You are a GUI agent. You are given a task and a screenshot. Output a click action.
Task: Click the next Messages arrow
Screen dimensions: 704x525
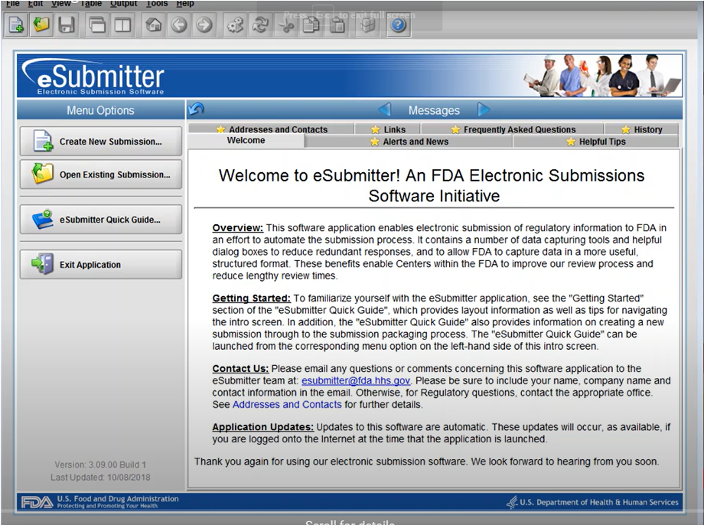click(x=484, y=109)
